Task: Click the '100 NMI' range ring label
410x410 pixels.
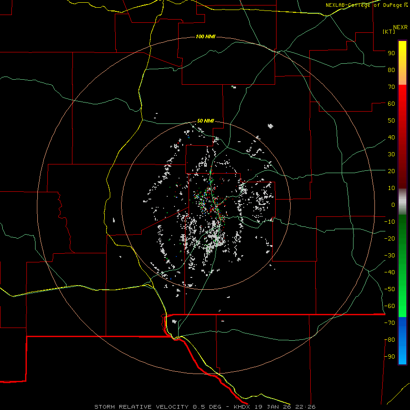Action: [x=205, y=36]
